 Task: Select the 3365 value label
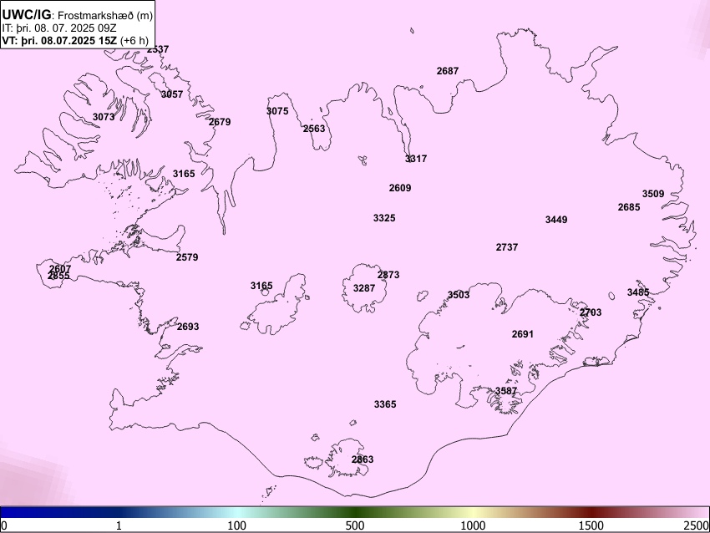pos(385,404)
